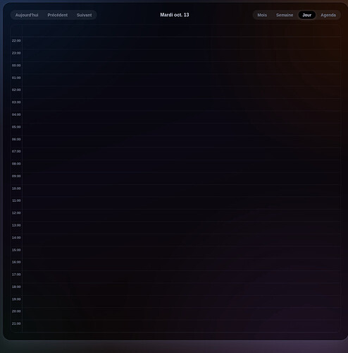Select the Jour view tab
Image resolution: width=348 pixels, height=353 pixels.
[x=307, y=15]
